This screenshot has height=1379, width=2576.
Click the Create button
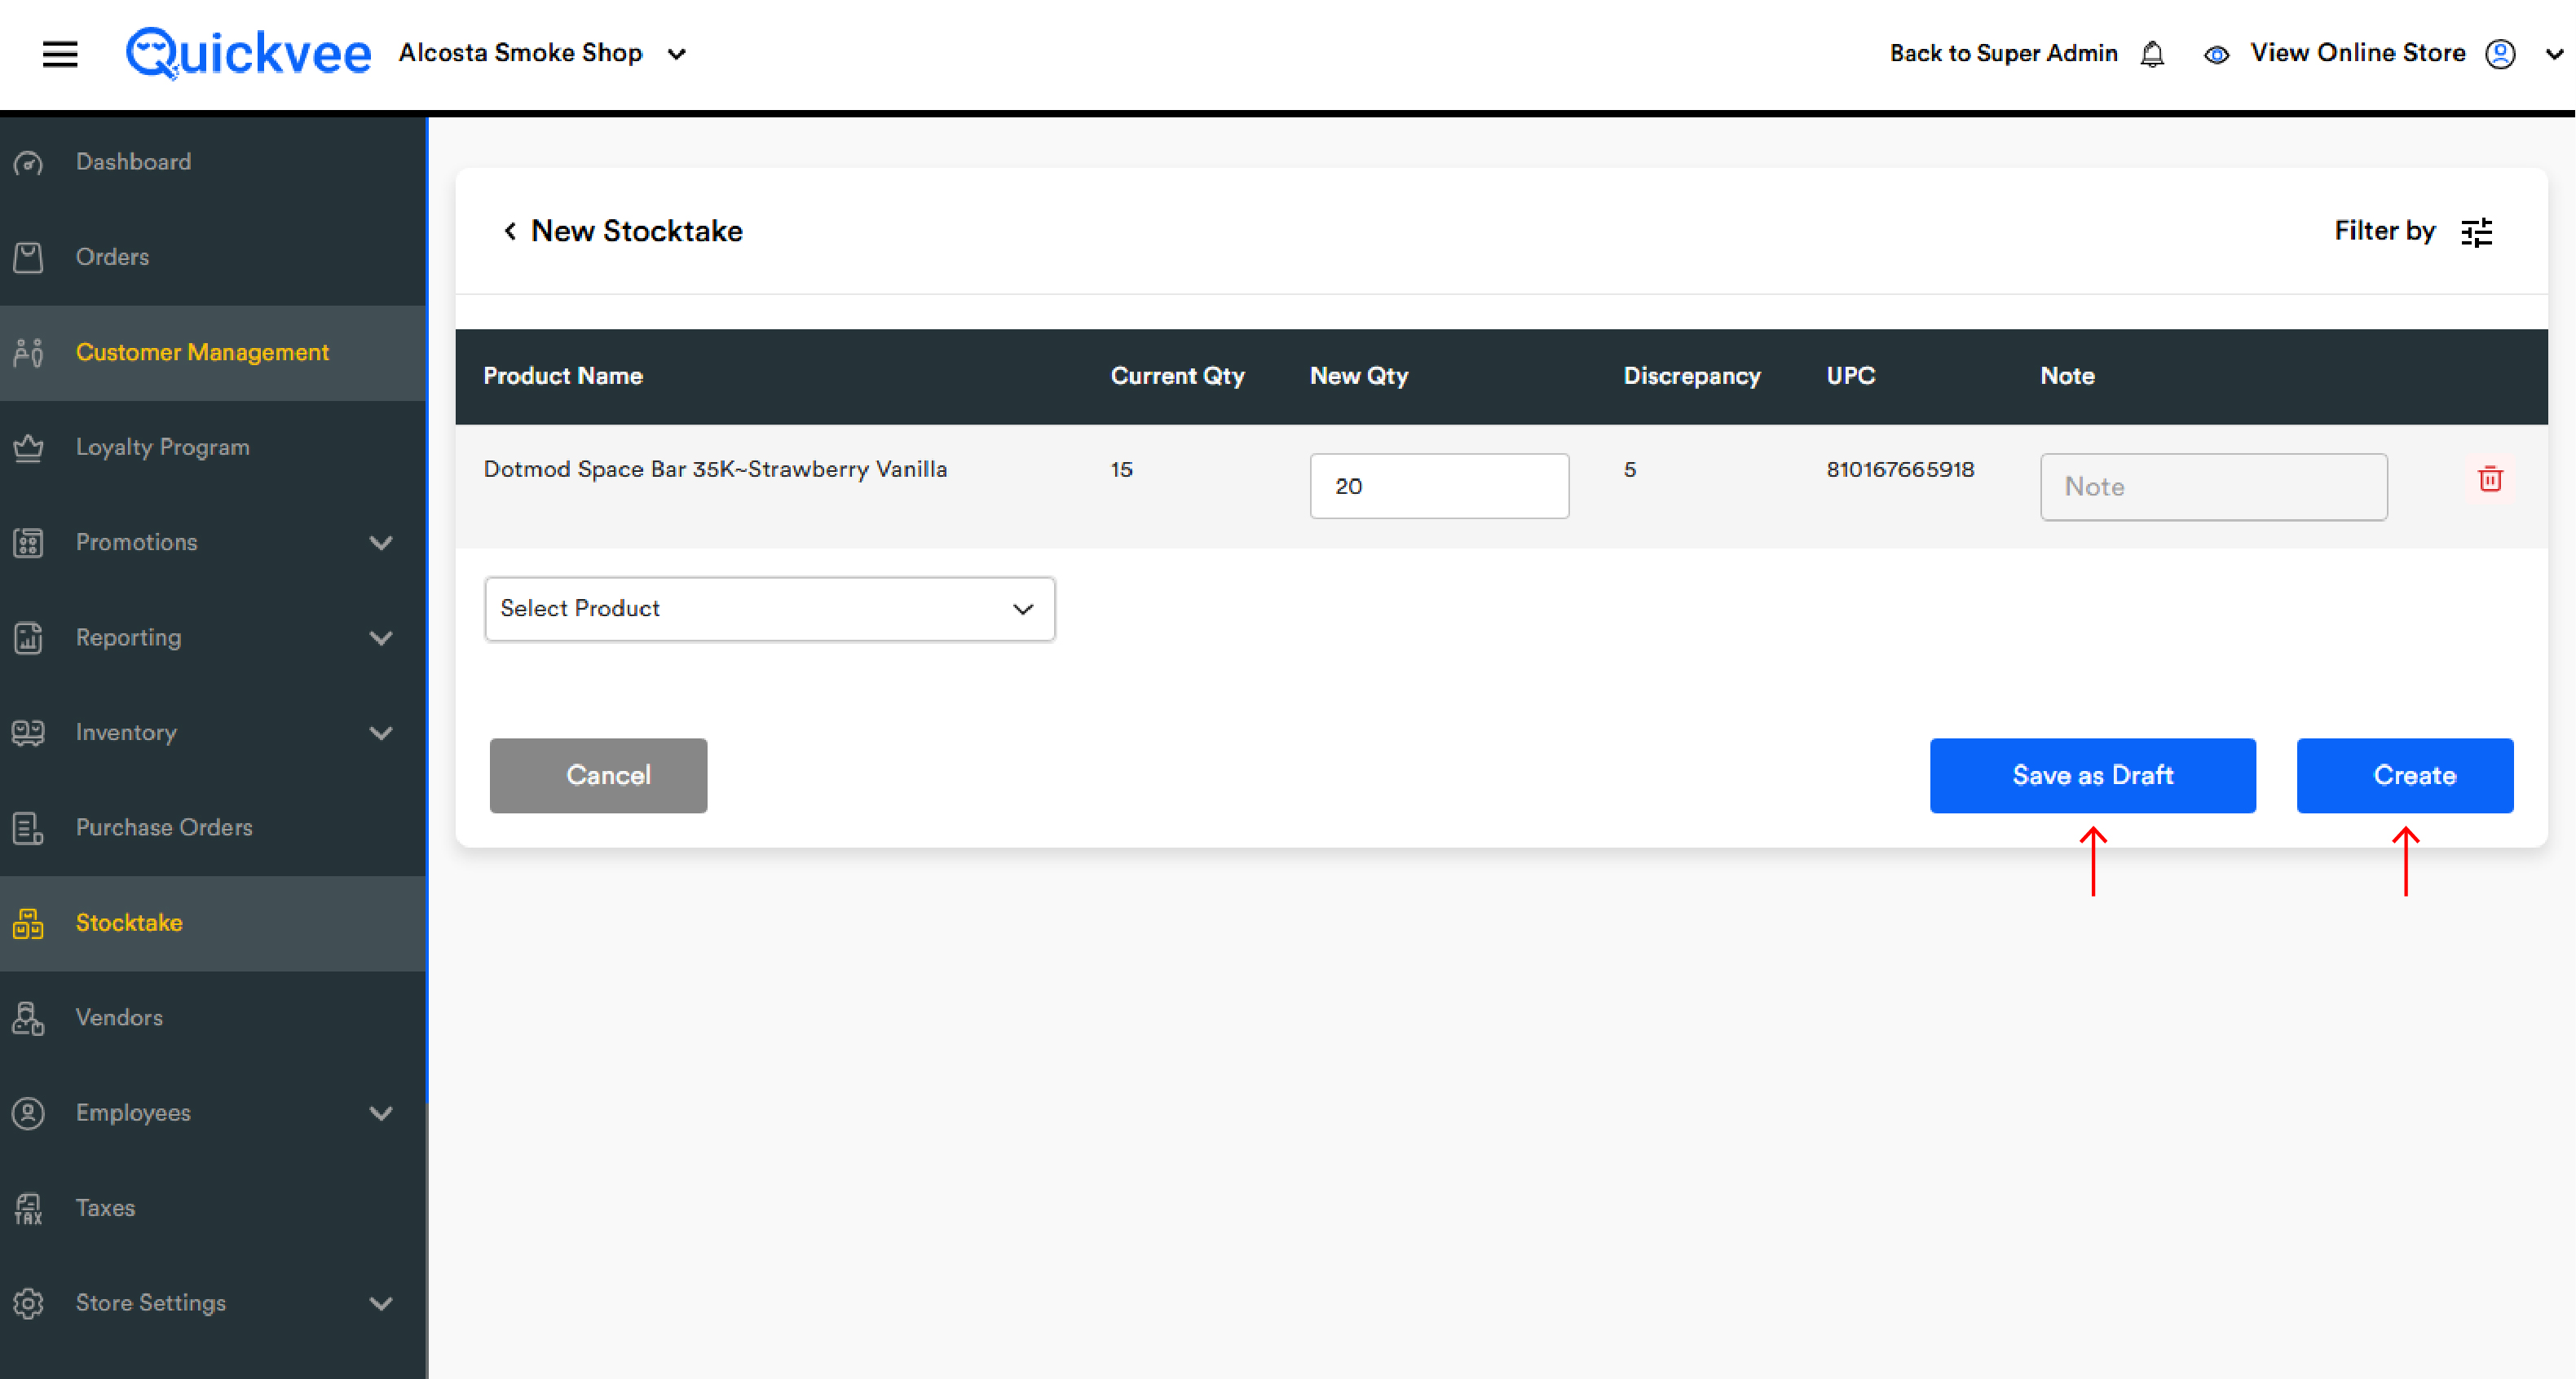[2404, 776]
